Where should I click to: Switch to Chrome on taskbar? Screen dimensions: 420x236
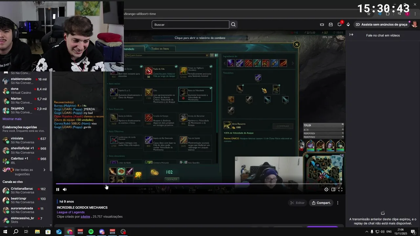tap(70, 232)
